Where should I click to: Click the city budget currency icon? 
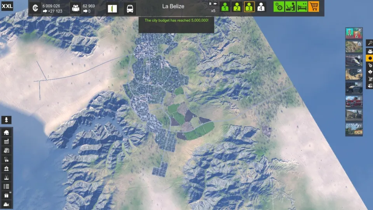(36, 8)
